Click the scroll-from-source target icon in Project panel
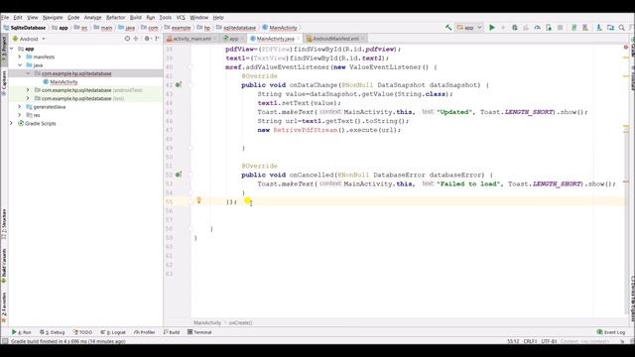 [127, 39]
